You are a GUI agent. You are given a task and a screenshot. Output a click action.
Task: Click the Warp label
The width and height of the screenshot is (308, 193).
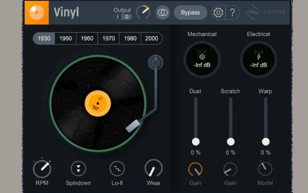(x=265, y=91)
